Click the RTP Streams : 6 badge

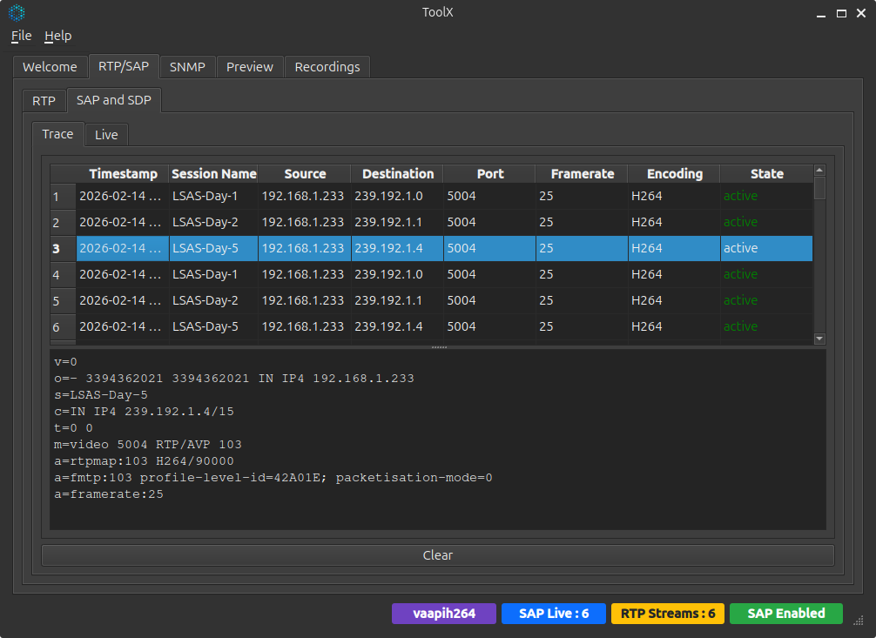point(667,614)
